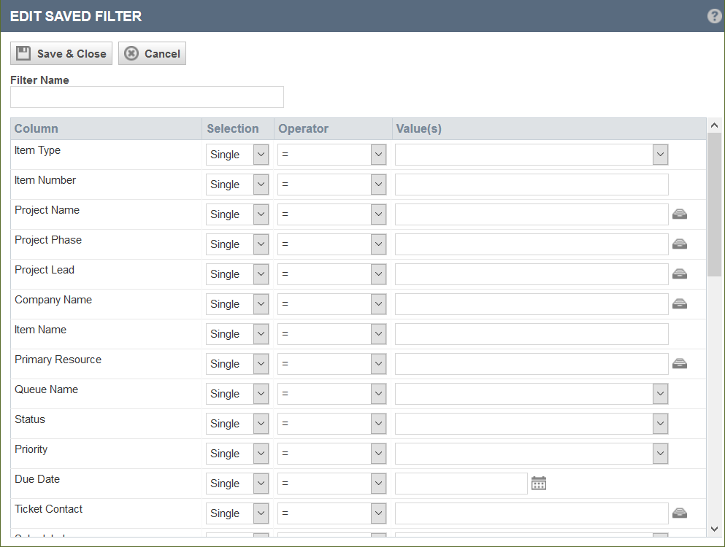
Task: Open the Company Name lookup selector
Action: point(680,303)
